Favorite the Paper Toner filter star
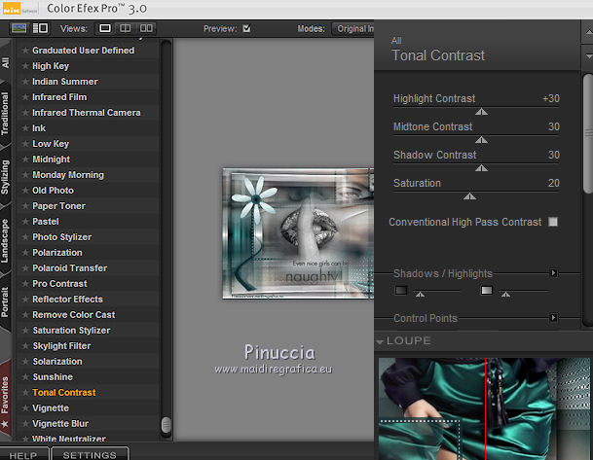Image resolution: width=593 pixels, height=460 pixels. pyautogui.click(x=25, y=206)
